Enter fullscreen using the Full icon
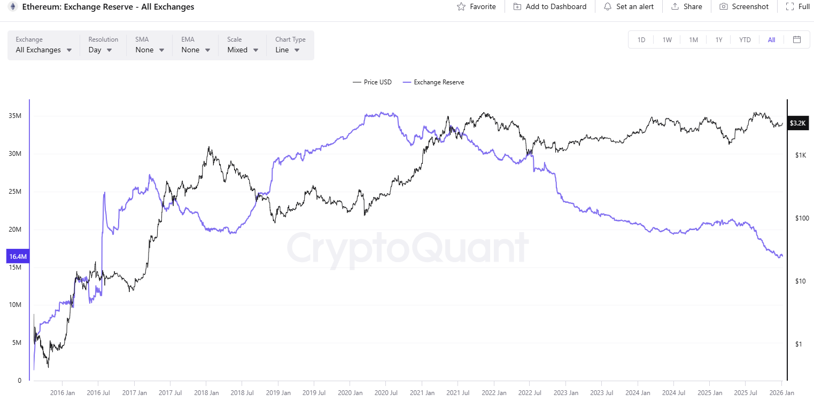The width and height of the screenshot is (814, 402). tap(789, 6)
